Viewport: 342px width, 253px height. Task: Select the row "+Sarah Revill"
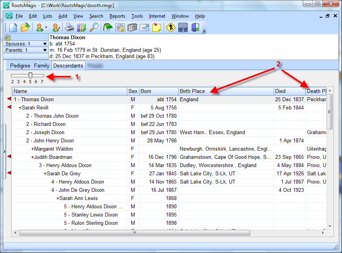click(169, 107)
